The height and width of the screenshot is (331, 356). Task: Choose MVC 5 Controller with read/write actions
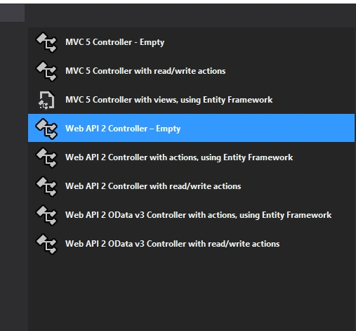coord(191,71)
